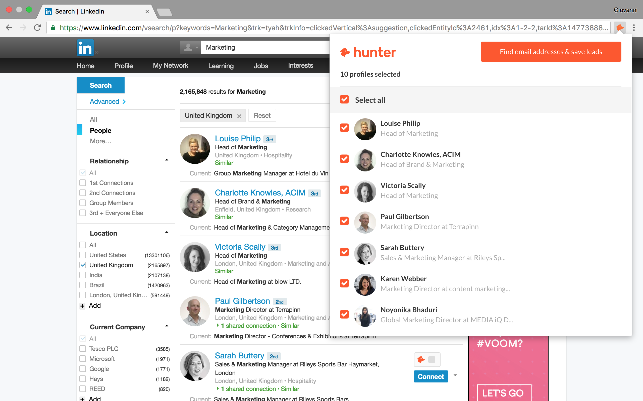Click the Marketing search input field
The image size is (643, 401).
point(265,47)
